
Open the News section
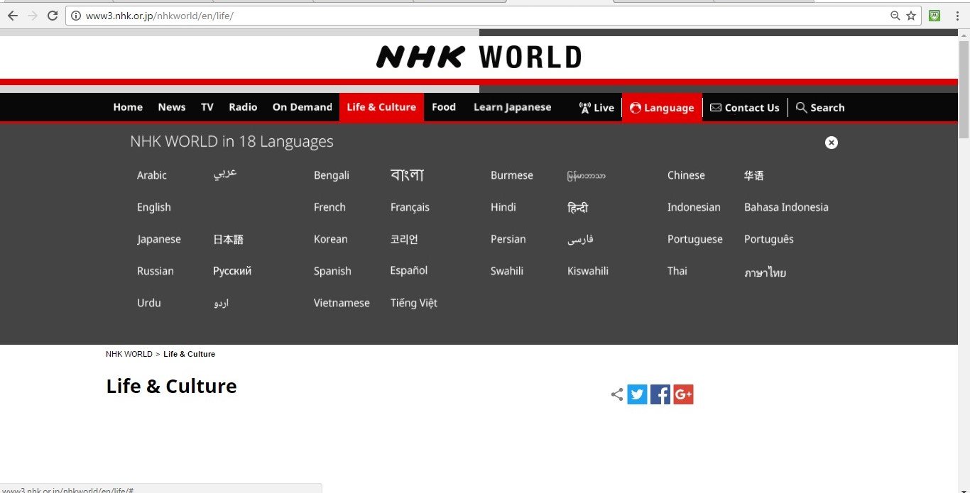pos(172,107)
